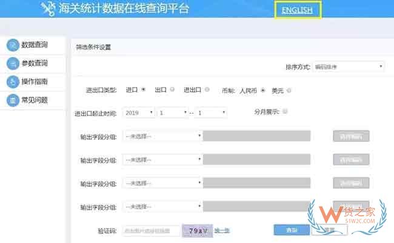Click the customs platform logo icon
Screen dimensions: 394x243
(48, 8)
